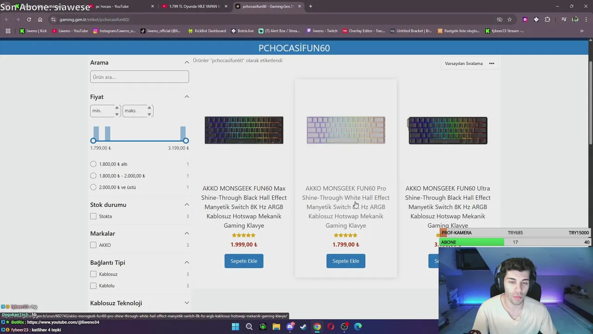
Task: Collapse the Arama section
Action: (x=187, y=63)
